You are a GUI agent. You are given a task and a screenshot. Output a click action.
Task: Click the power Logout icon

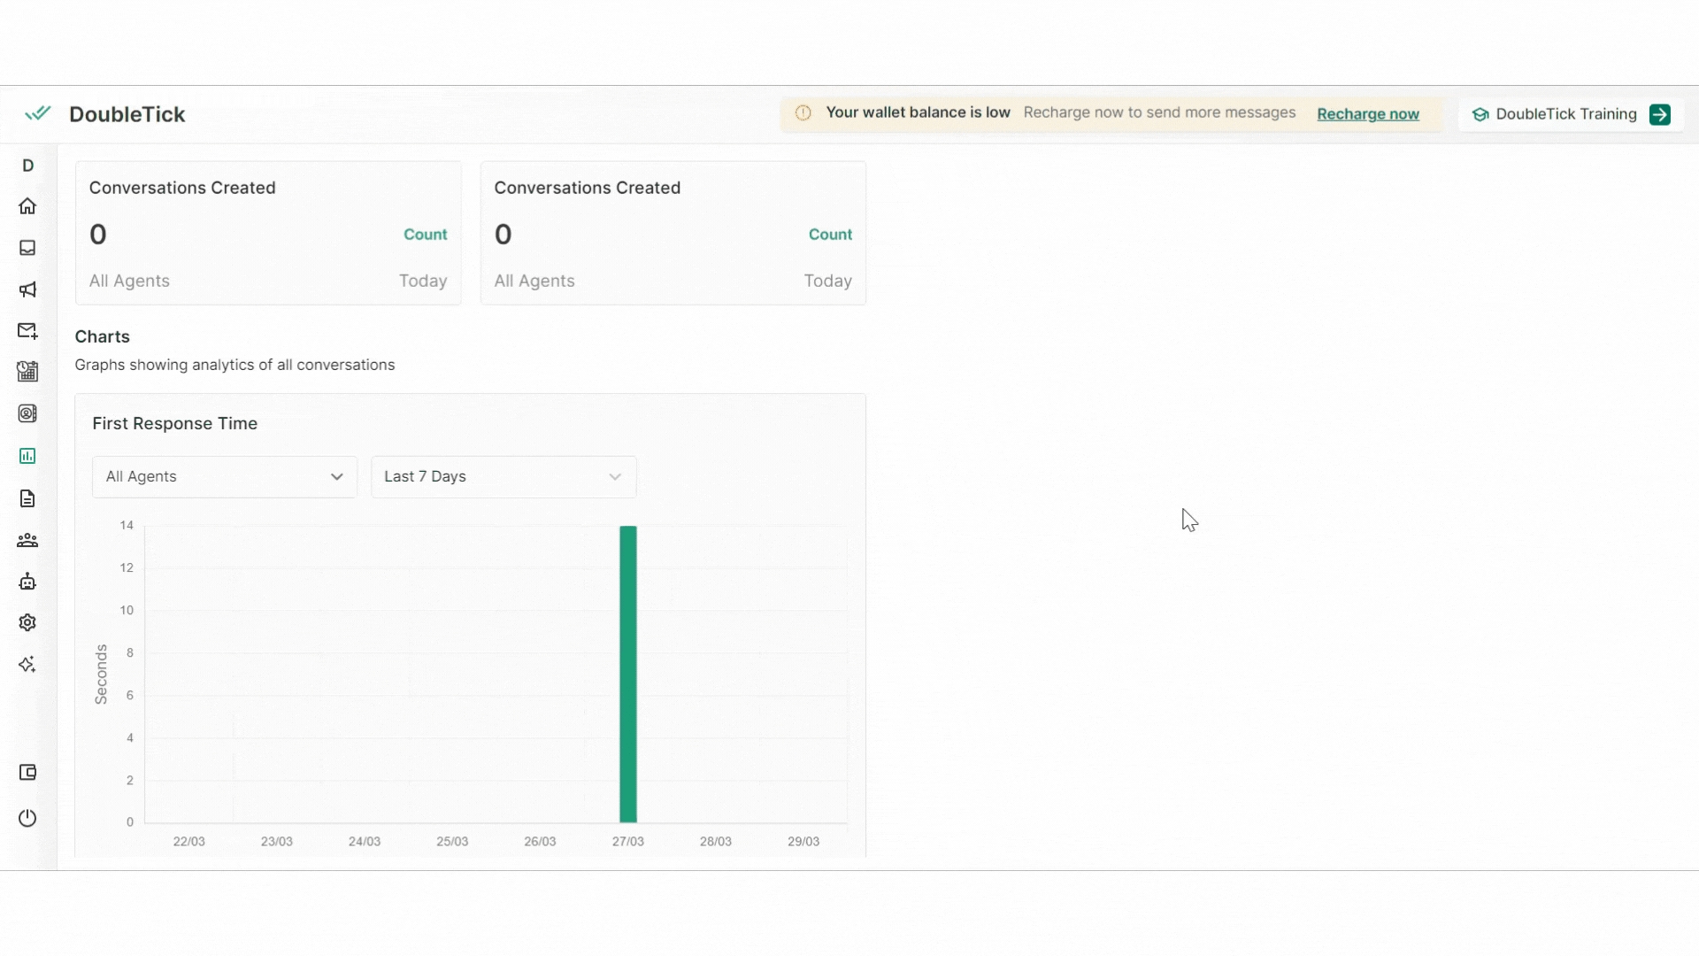(x=27, y=818)
